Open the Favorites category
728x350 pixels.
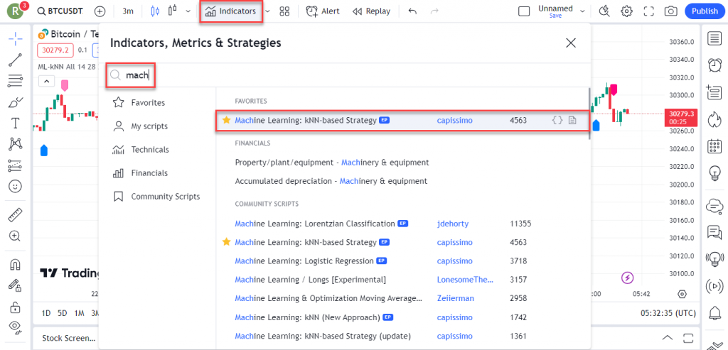coord(139,102)
